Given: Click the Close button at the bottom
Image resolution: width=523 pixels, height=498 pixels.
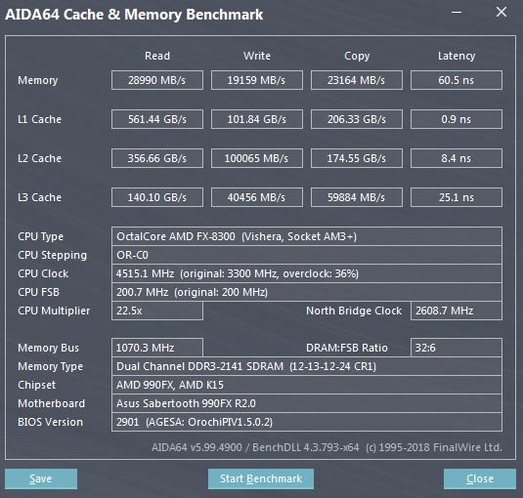Looking at the screenshot, I should (x=480, y=478).
